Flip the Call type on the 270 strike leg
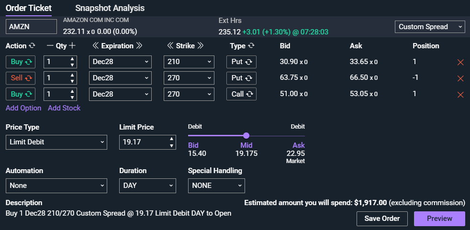This screenshot has height=230, width=470. coord(241,94)
